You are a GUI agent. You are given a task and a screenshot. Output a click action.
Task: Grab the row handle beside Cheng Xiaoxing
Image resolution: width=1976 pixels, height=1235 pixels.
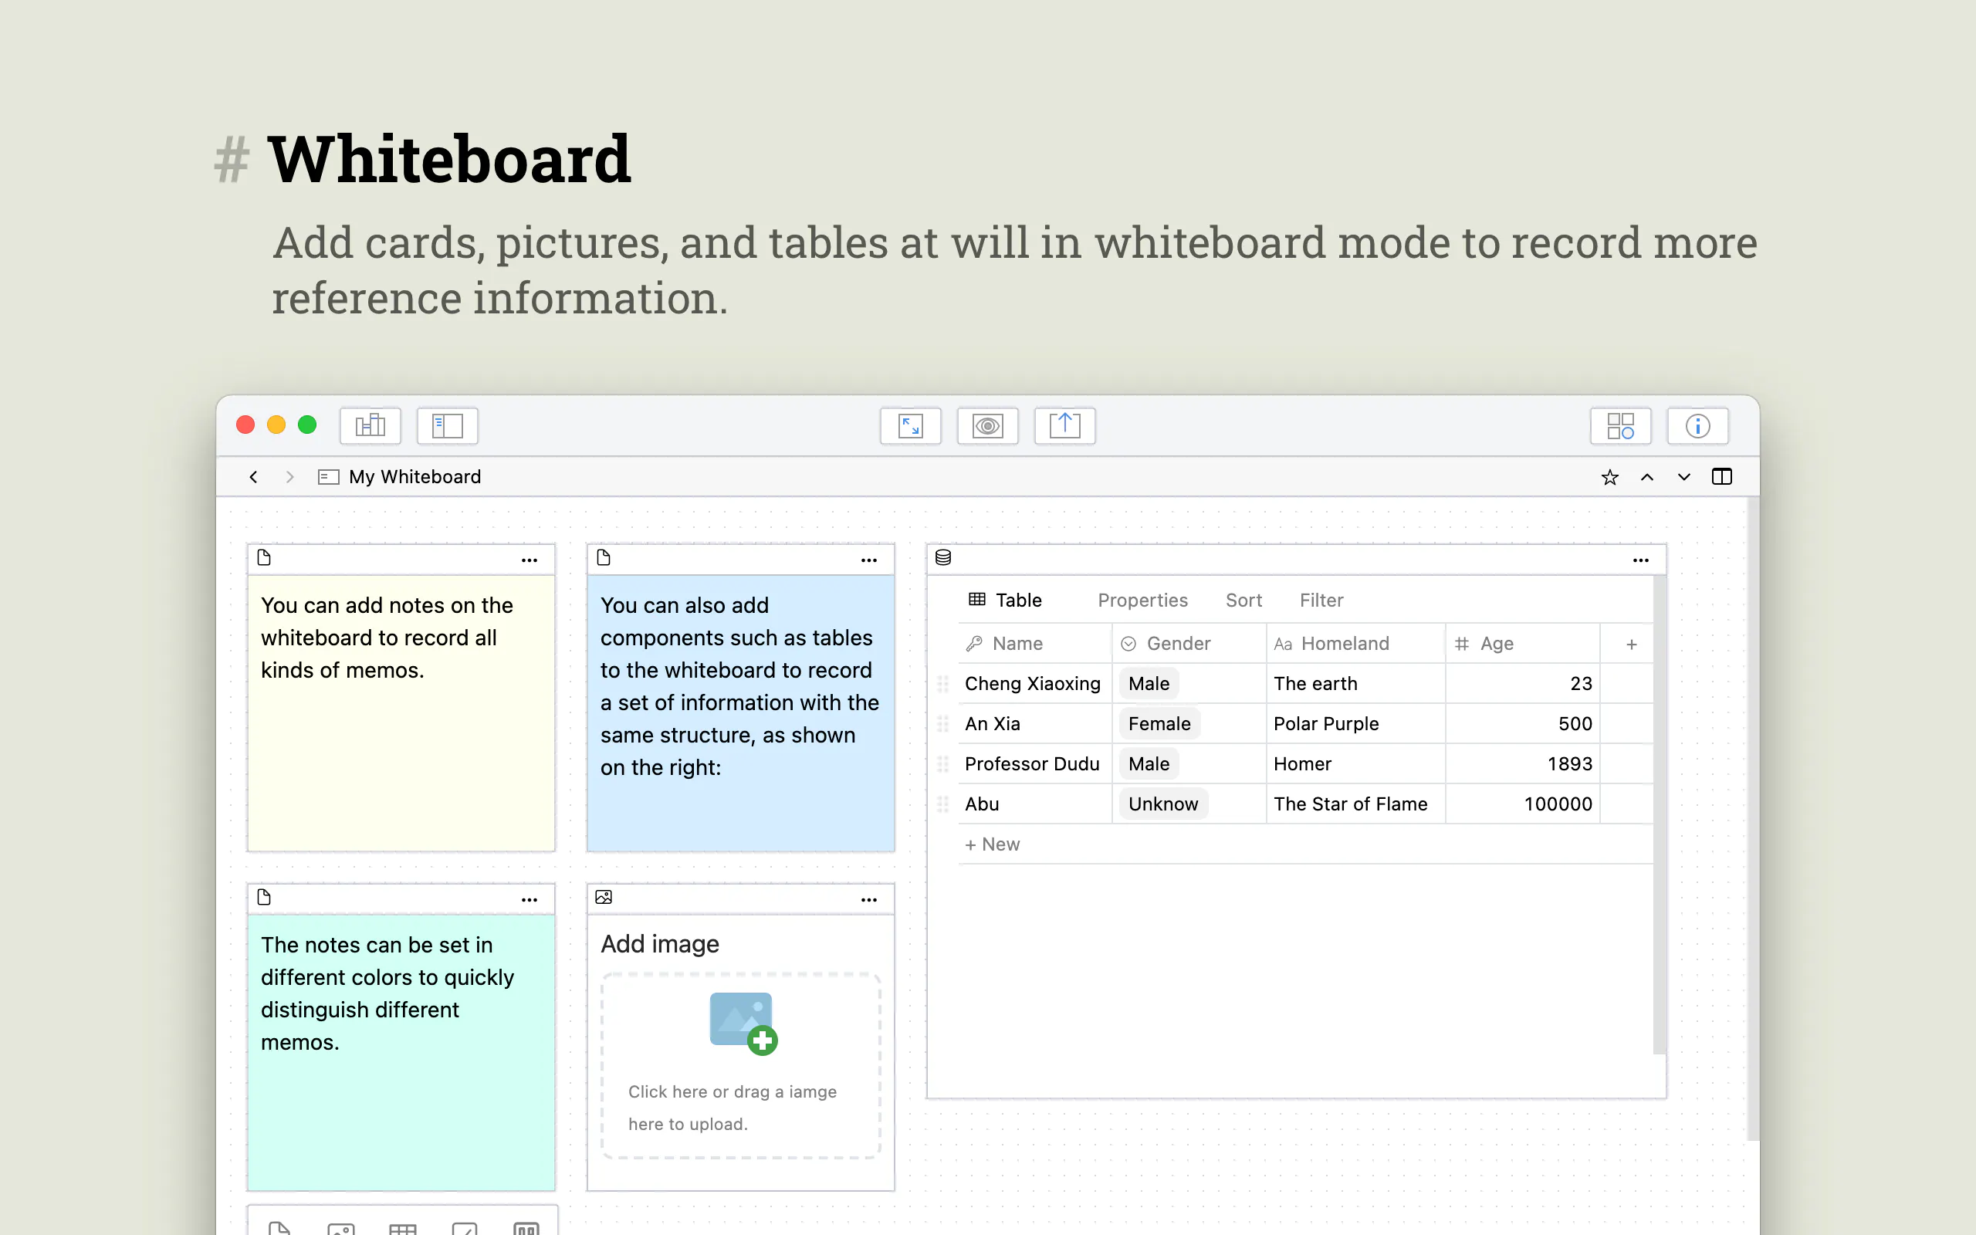coord(942,684)
